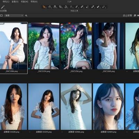Open the 背景 dropdown
Image resolution: width=139 pixels, height=139 pixels.
[14, 15]
